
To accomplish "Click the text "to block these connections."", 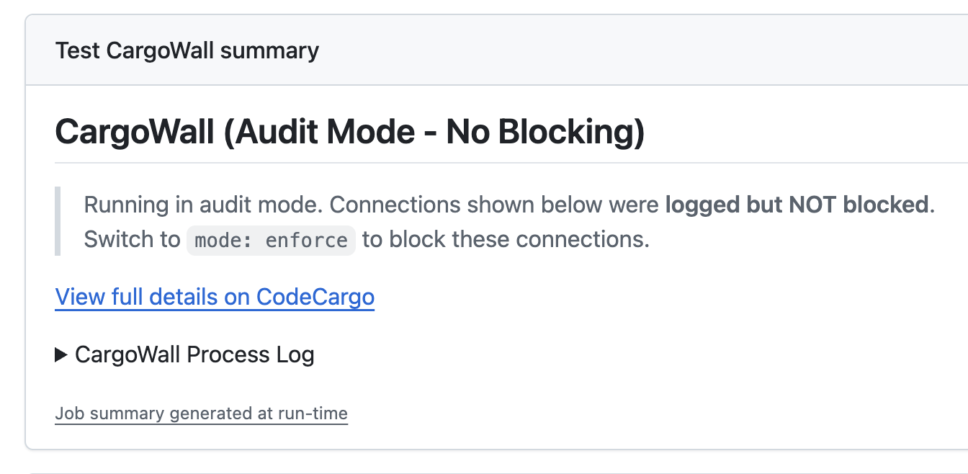I will pyautogui.click(x=506, y=239).
